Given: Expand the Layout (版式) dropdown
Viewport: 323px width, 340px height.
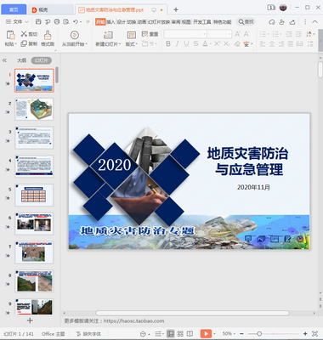Looking at the screenshot, I should pos(131,44).
